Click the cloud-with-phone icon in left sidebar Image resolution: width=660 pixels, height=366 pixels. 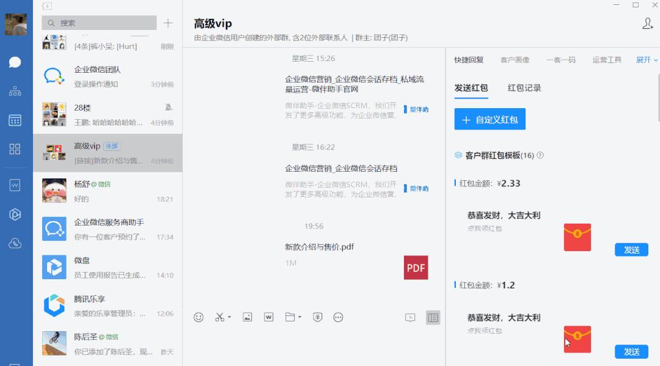pyautogui.click(x=15, y=243)
